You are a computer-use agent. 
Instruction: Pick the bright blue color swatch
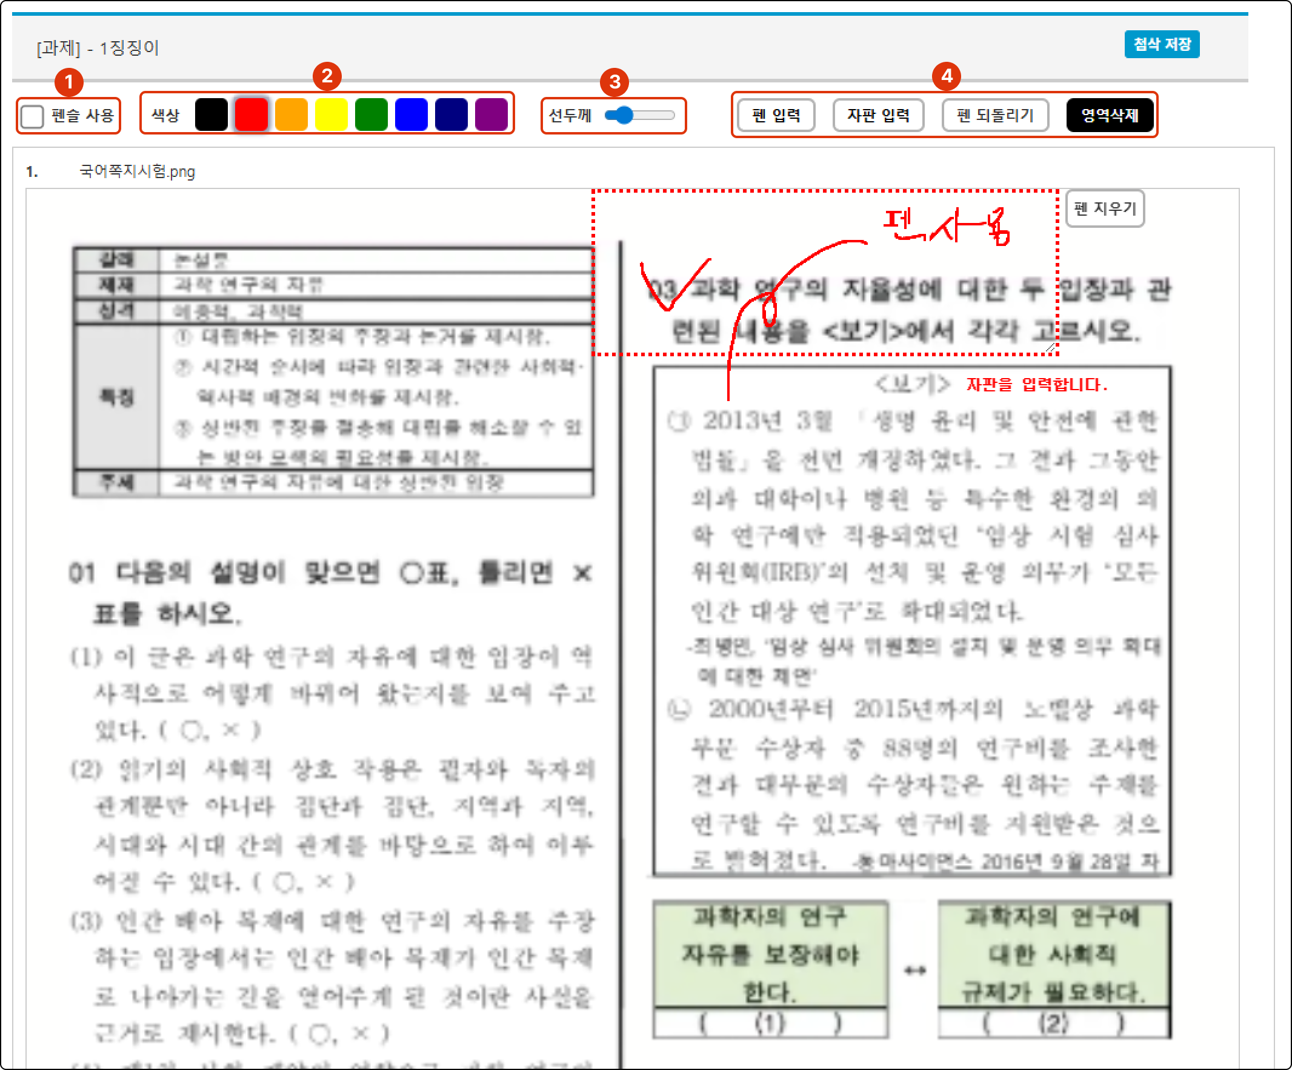point(411,115)
